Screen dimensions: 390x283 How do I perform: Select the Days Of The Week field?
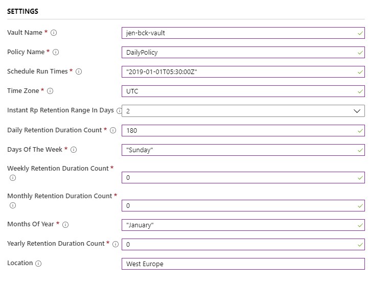tap(243, 150)
